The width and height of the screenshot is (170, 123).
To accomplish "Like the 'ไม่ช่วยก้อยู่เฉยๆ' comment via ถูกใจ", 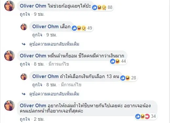I will [25, 14].
